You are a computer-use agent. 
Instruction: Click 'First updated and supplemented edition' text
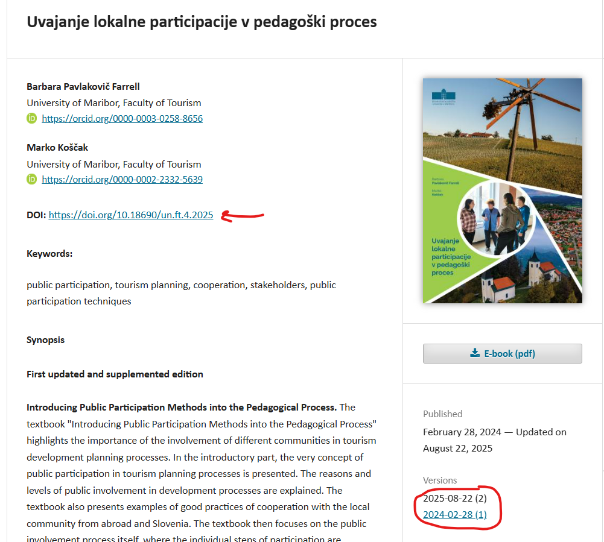[x=115, y=374]
